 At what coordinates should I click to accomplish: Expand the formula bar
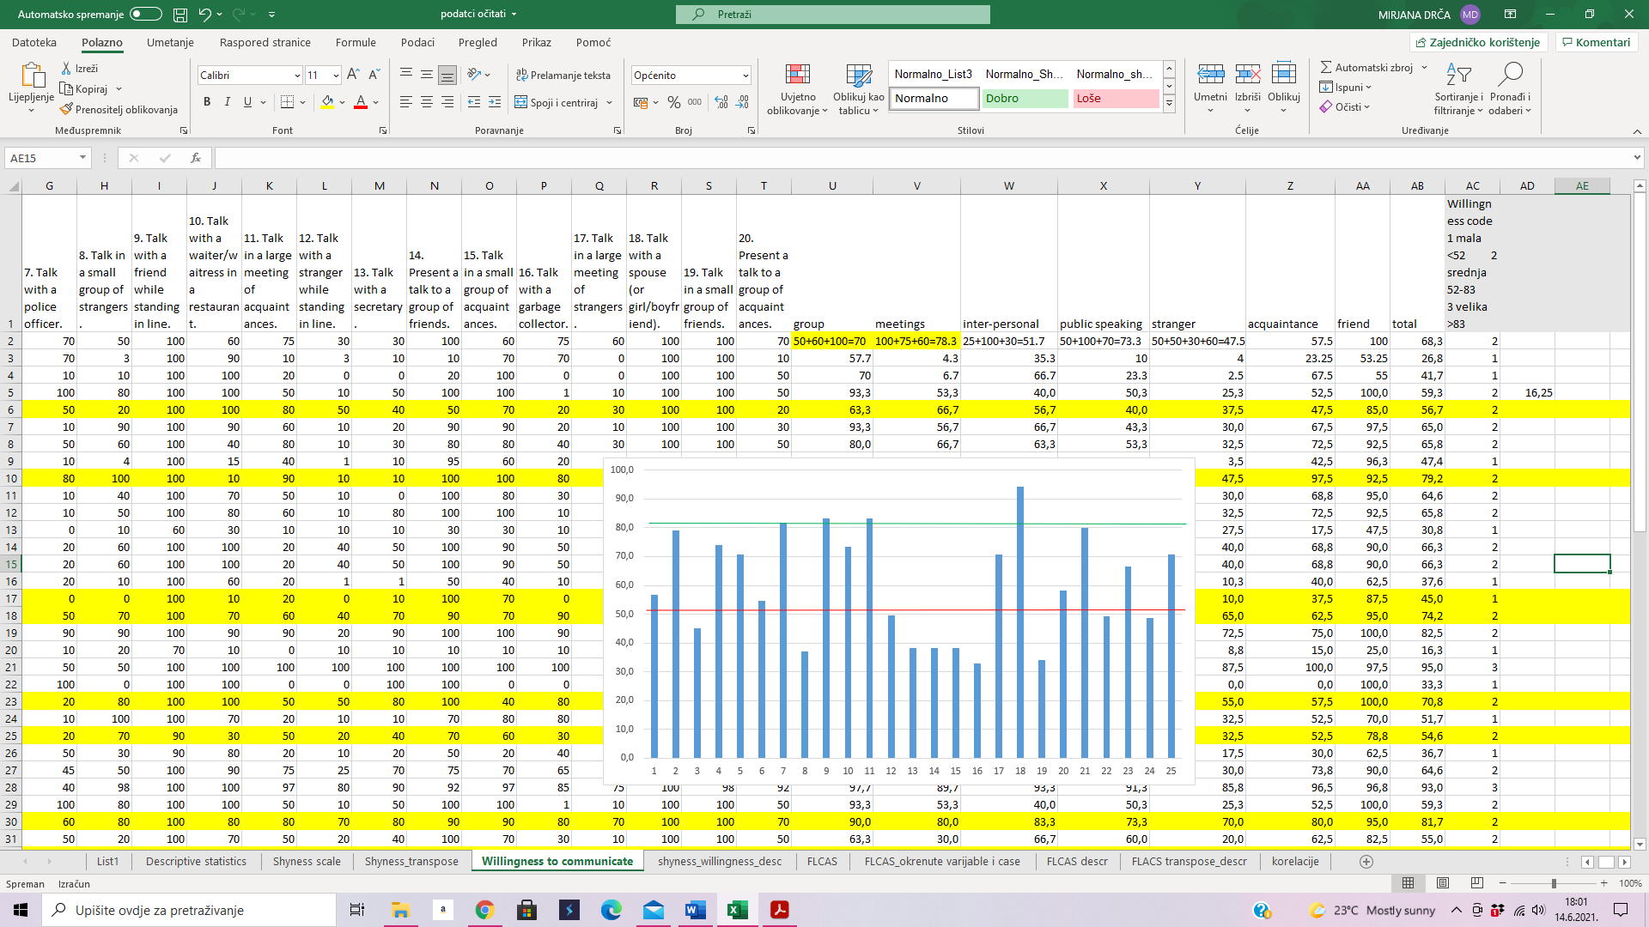coord(1637,158)
